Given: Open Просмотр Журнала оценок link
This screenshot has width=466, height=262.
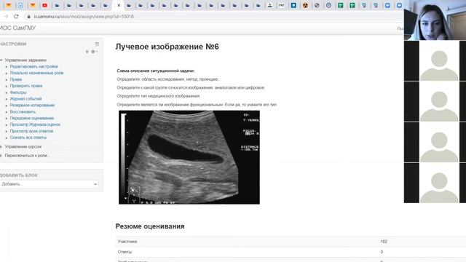Looking at the screenshot, I should pos(35,124).
